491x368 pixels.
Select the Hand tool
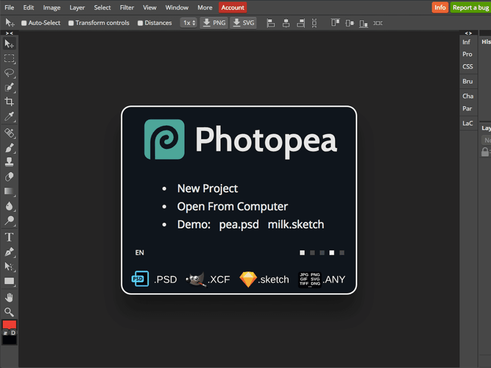[9, 297]
